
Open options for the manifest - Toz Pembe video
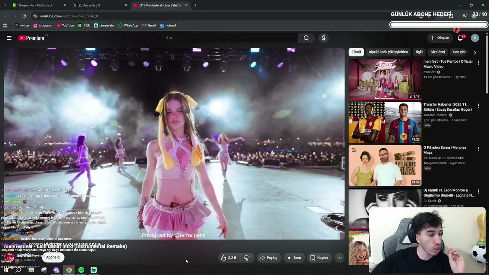point(478,62)
